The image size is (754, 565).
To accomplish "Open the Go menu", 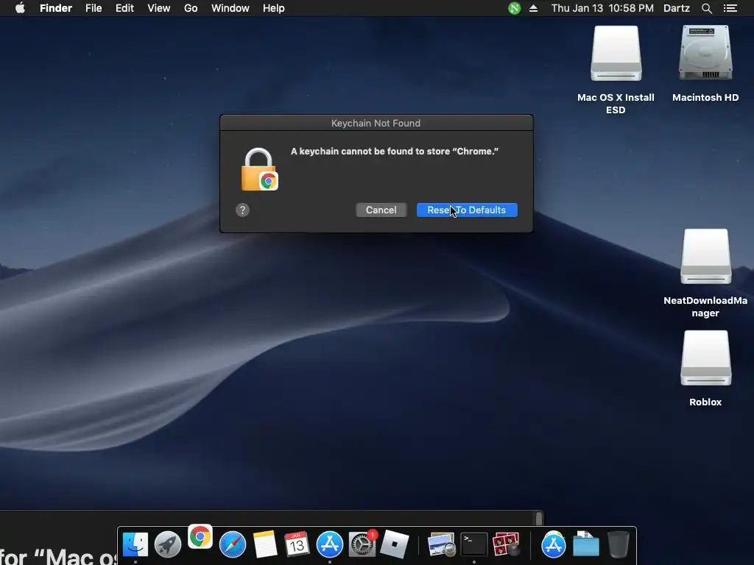I will (x=191, y=8).
